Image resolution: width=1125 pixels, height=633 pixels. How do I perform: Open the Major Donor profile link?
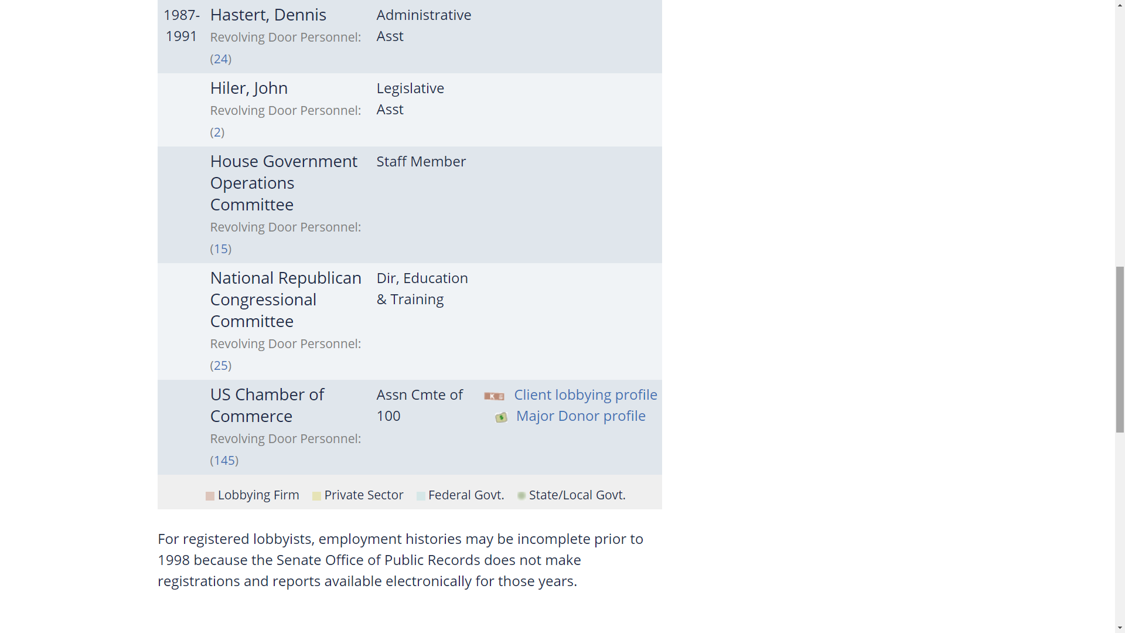click(x=581, y=416)
